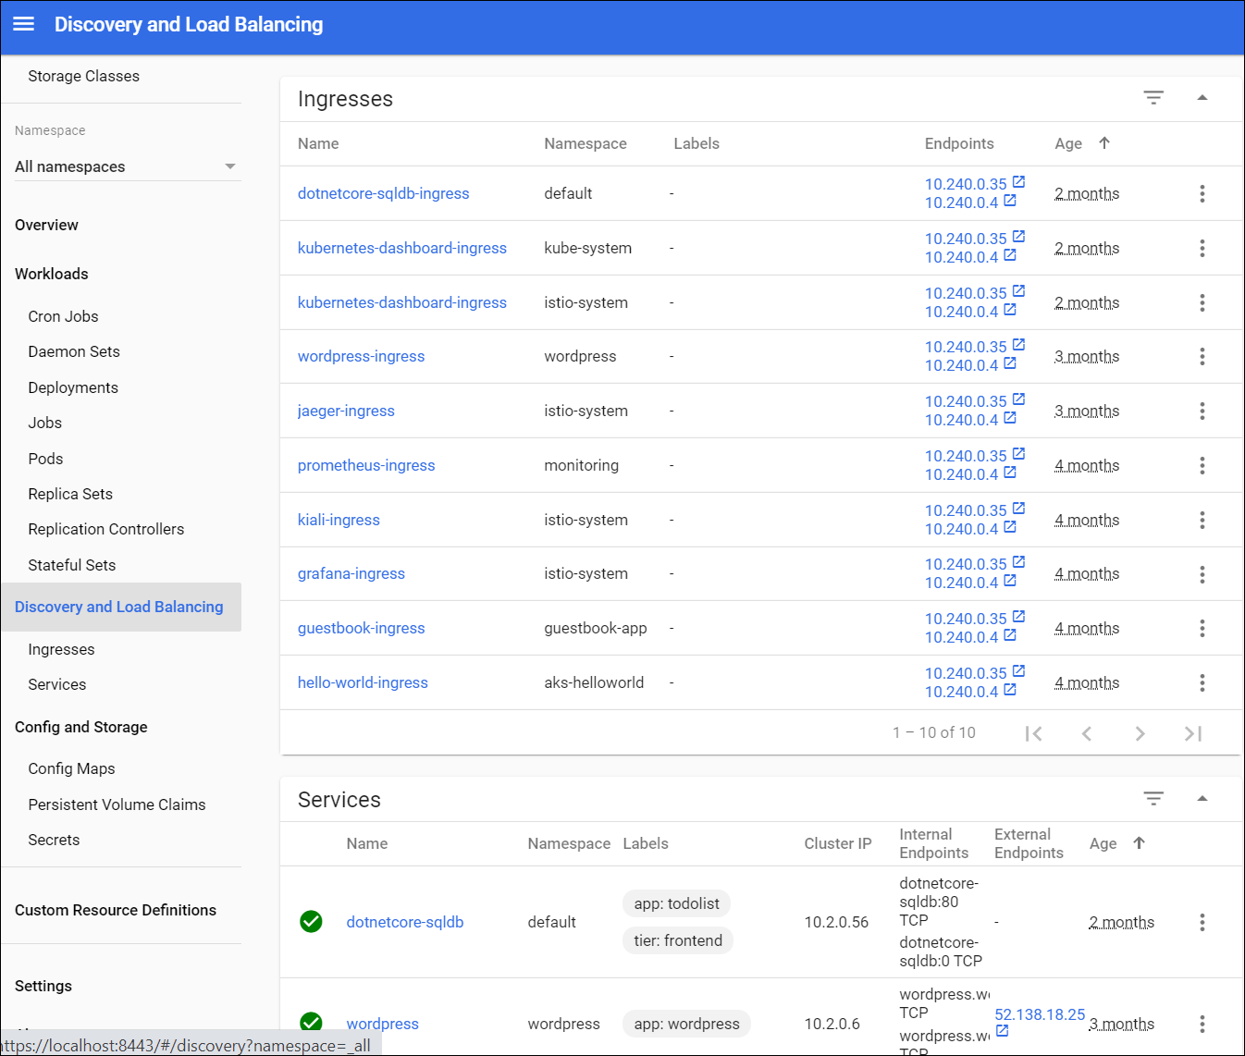Open the hamburger navigation menu
Viewport: 1245px width, 1056px height.
(24, 24)
